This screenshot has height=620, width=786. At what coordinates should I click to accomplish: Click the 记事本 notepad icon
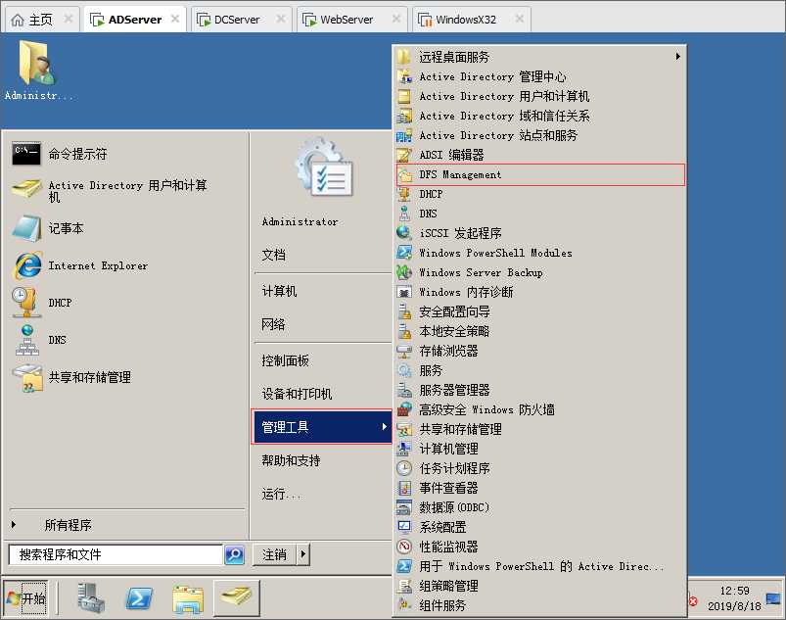26,228
